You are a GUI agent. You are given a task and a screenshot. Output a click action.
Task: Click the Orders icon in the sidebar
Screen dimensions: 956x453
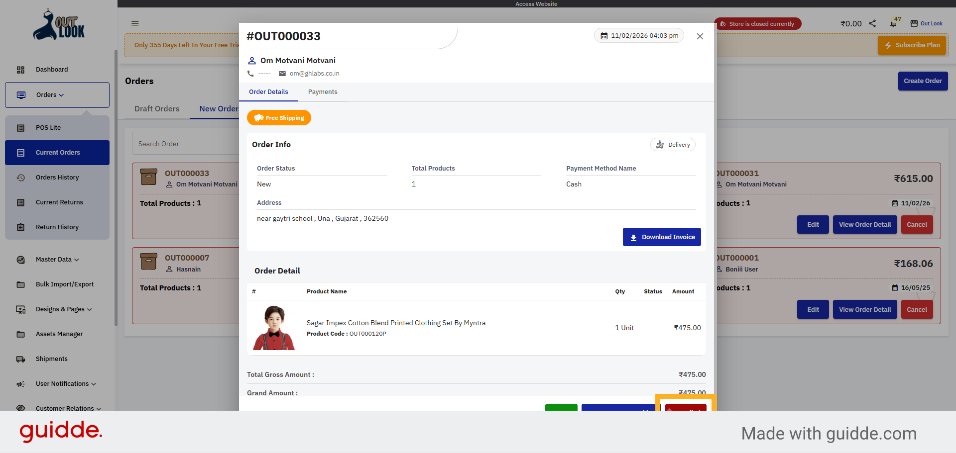coord(21,95)
